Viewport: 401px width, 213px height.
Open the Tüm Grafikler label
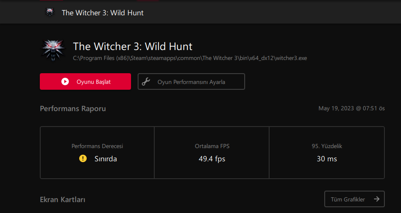tap(348, 199)
